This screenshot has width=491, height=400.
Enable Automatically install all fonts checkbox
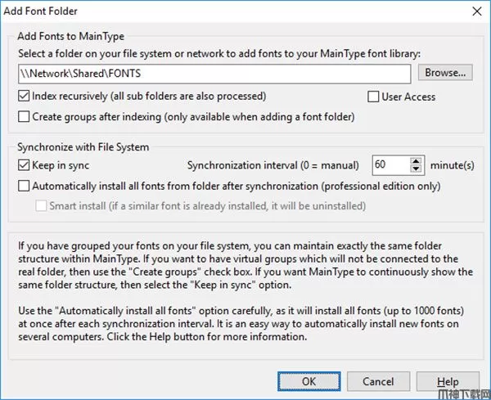[24, 186]
